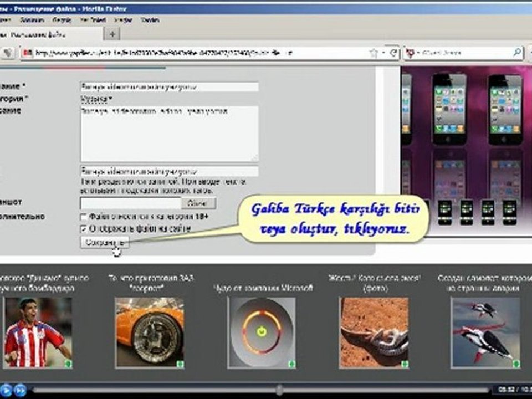Click the green badge on snake thumbnail
Image resolution: width=532 pixels, height=399 pixels.
[405, 364]
